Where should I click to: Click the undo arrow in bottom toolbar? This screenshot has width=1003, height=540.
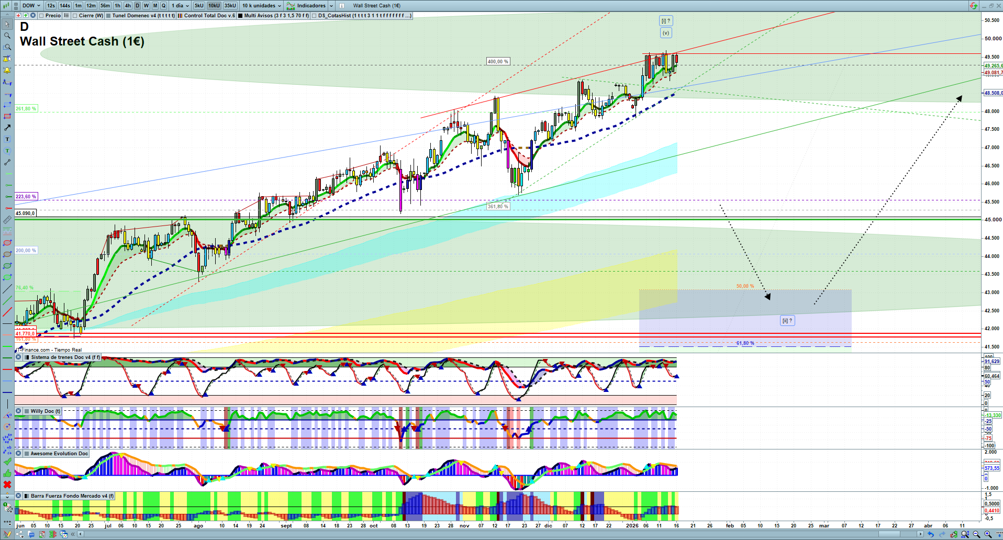click(930, 534)
